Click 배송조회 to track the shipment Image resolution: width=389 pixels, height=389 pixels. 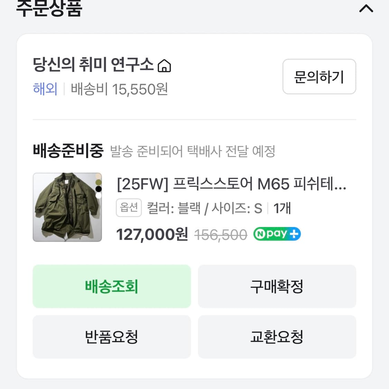pyautogui.click(x=111, y=286)
